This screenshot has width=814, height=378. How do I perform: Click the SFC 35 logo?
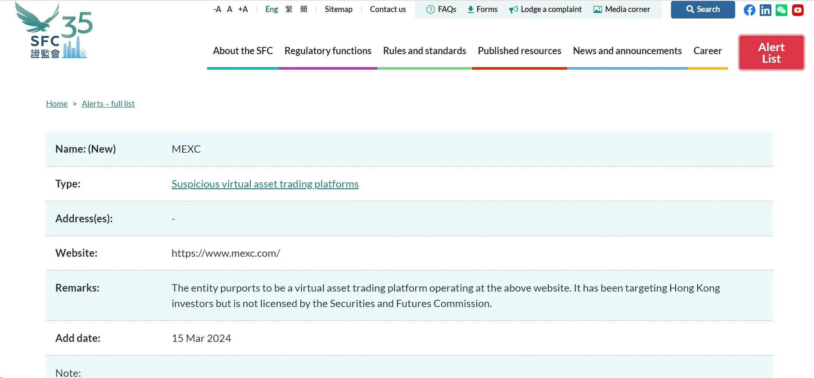pyautogui.click(x=54, y=30)
